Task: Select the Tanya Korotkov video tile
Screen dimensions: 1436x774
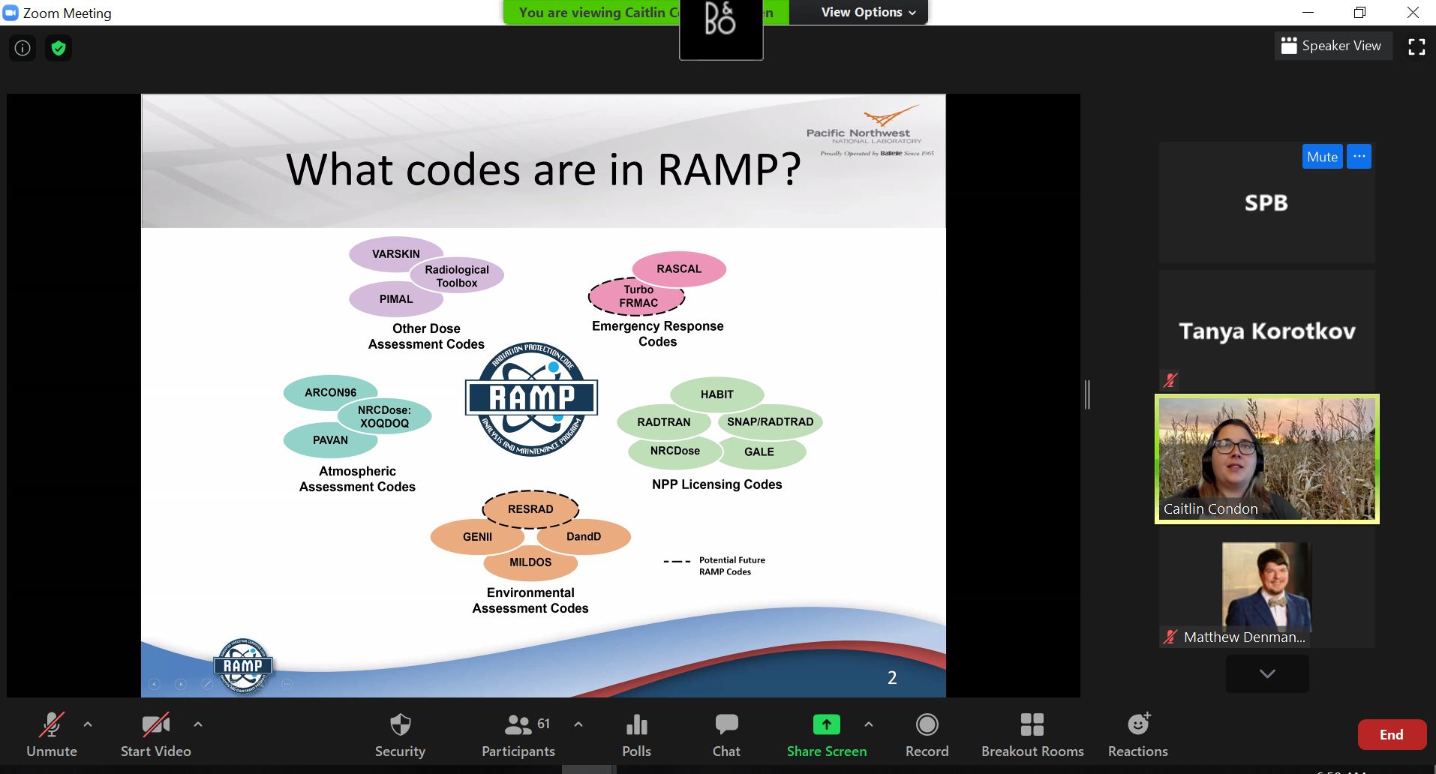Action: 1267,330
